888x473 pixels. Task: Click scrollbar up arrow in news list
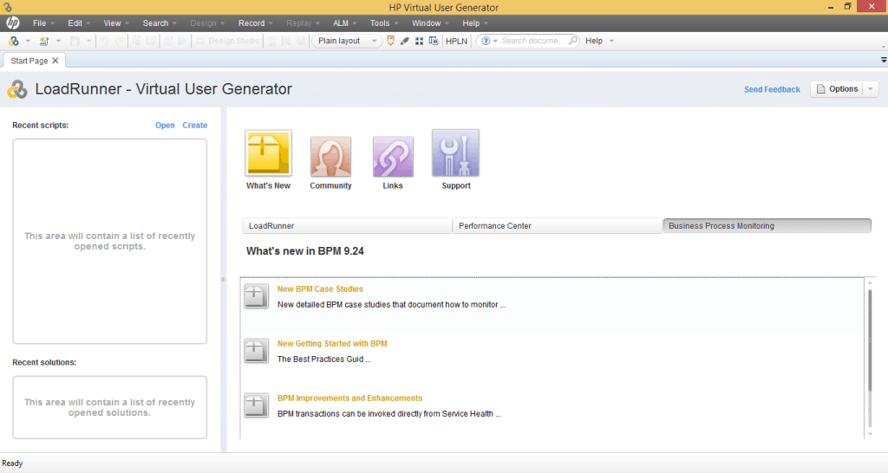(870, 282)
